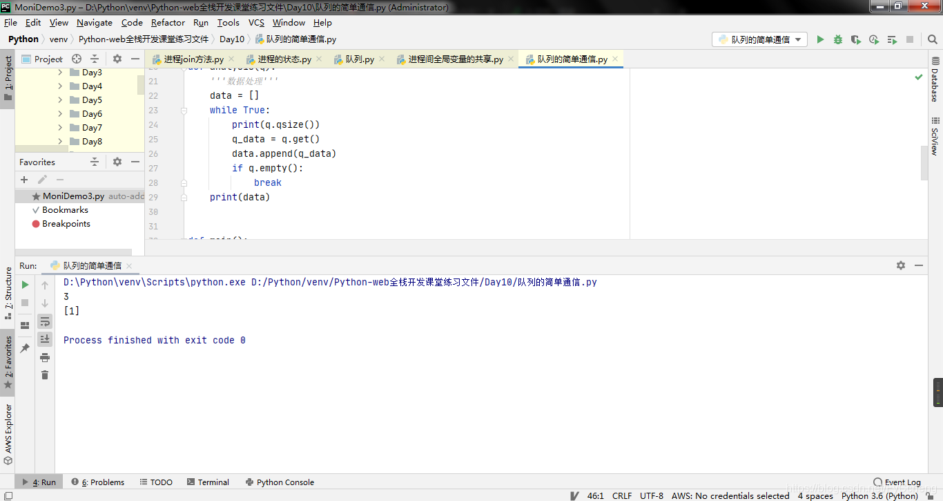Expand the Day5 folder

pyautogui.click(x=60, y=100)
